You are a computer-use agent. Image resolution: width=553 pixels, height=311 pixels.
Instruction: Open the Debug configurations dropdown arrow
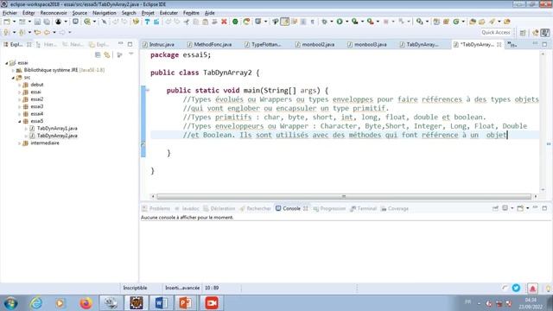(332, 22)
